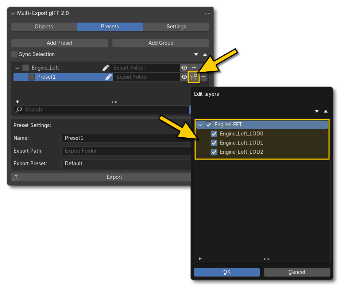
Task: Click the Add Group button
Action: click(161, 43)
